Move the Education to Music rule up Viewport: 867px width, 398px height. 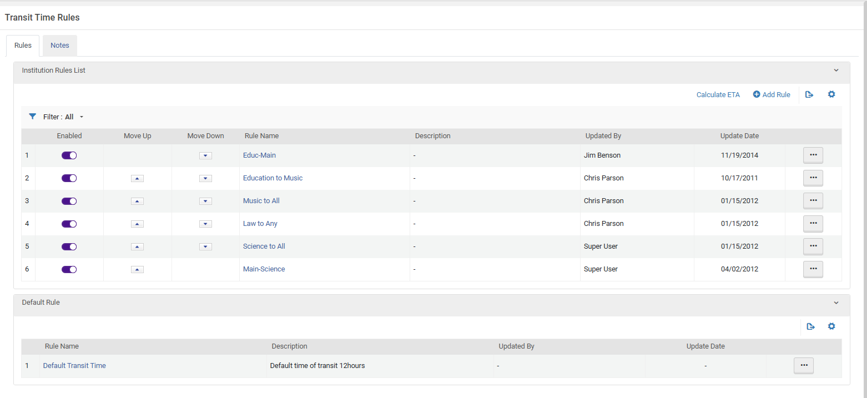pyautogui.click(x=137, y=178)
